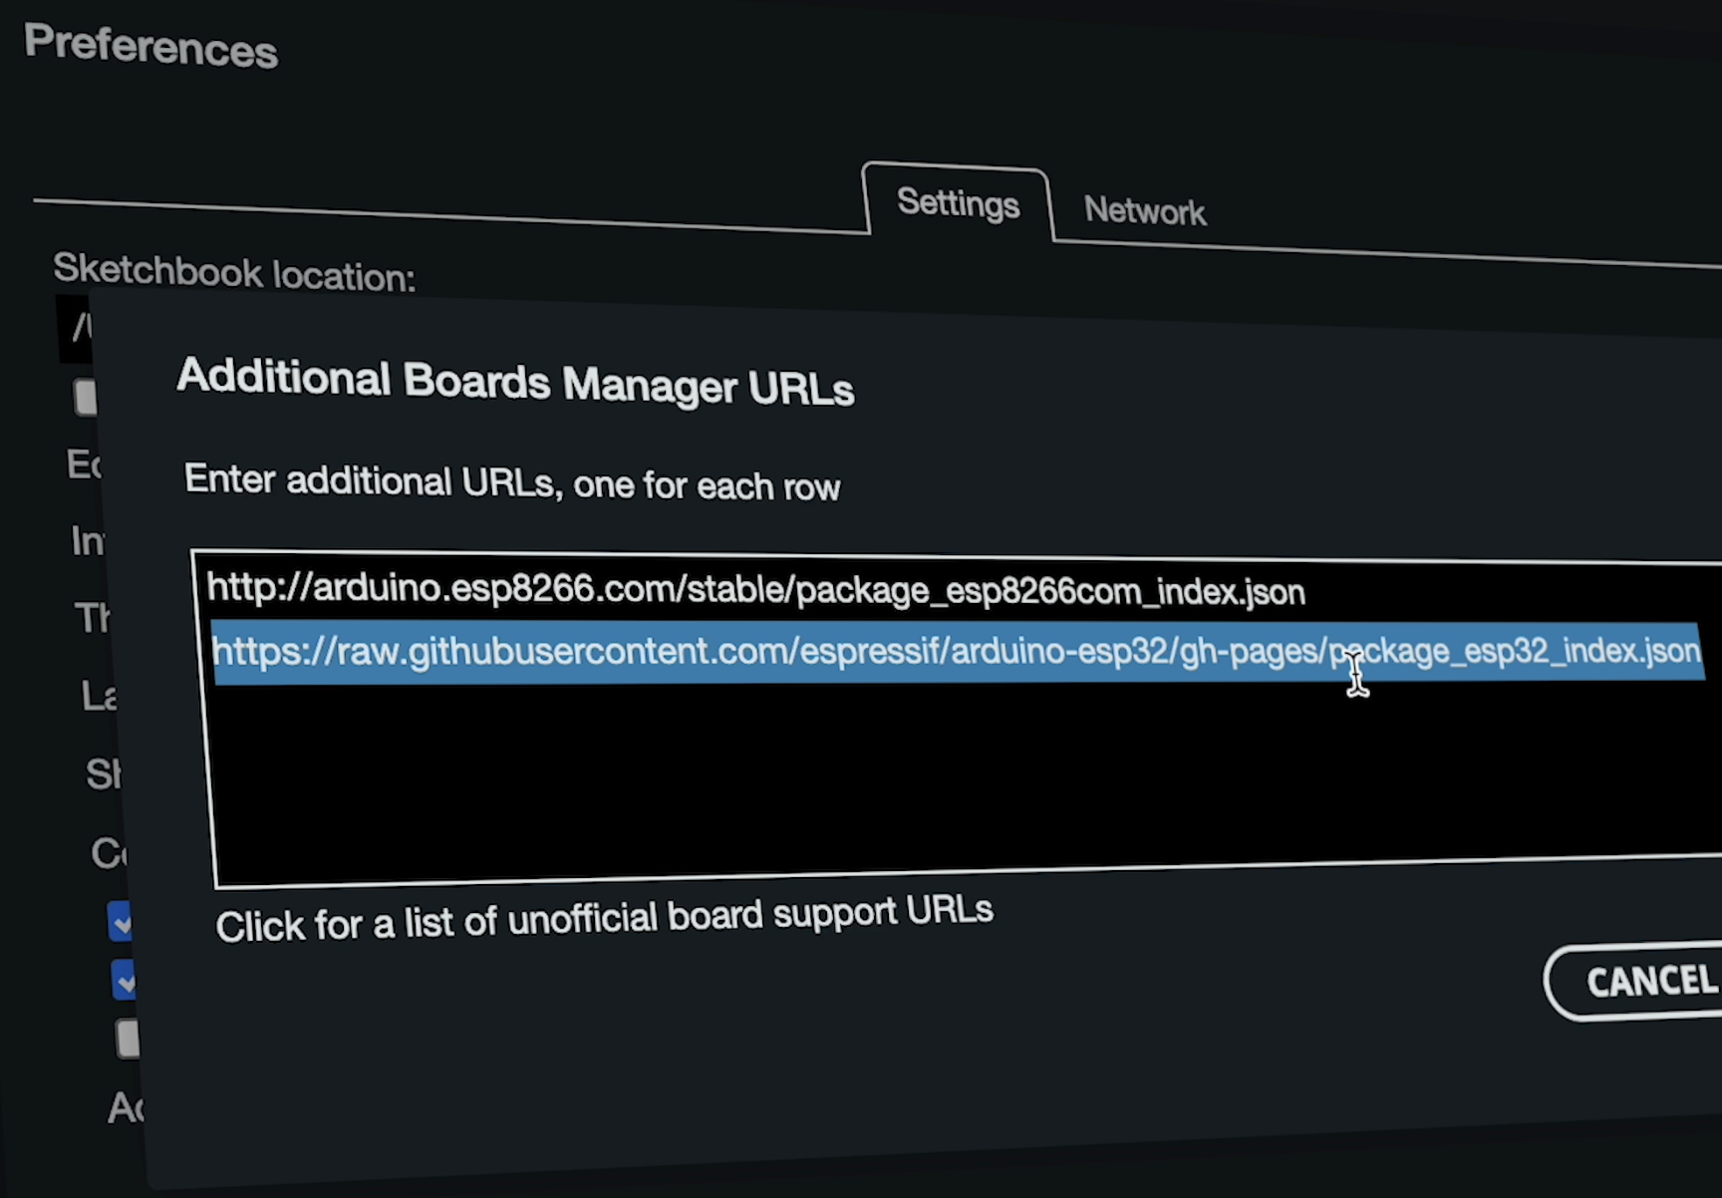Click the "Enter additional URLs" instruction text

511,483
